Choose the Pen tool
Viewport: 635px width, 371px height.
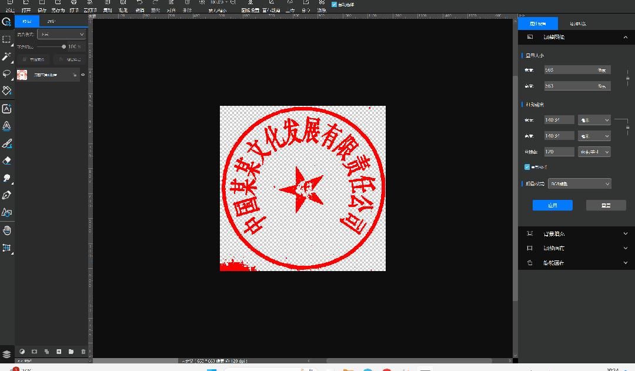coord(7,195)
